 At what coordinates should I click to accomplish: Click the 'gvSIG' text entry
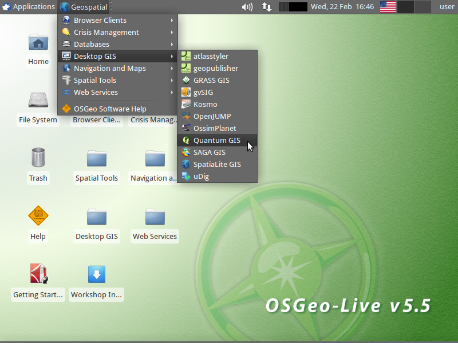coord(203,93)
